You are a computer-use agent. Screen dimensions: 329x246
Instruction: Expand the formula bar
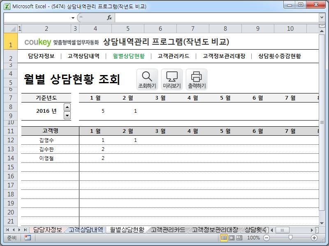322,18
